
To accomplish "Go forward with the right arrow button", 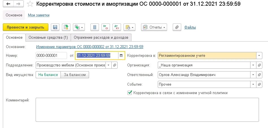I will click(18, 4).
